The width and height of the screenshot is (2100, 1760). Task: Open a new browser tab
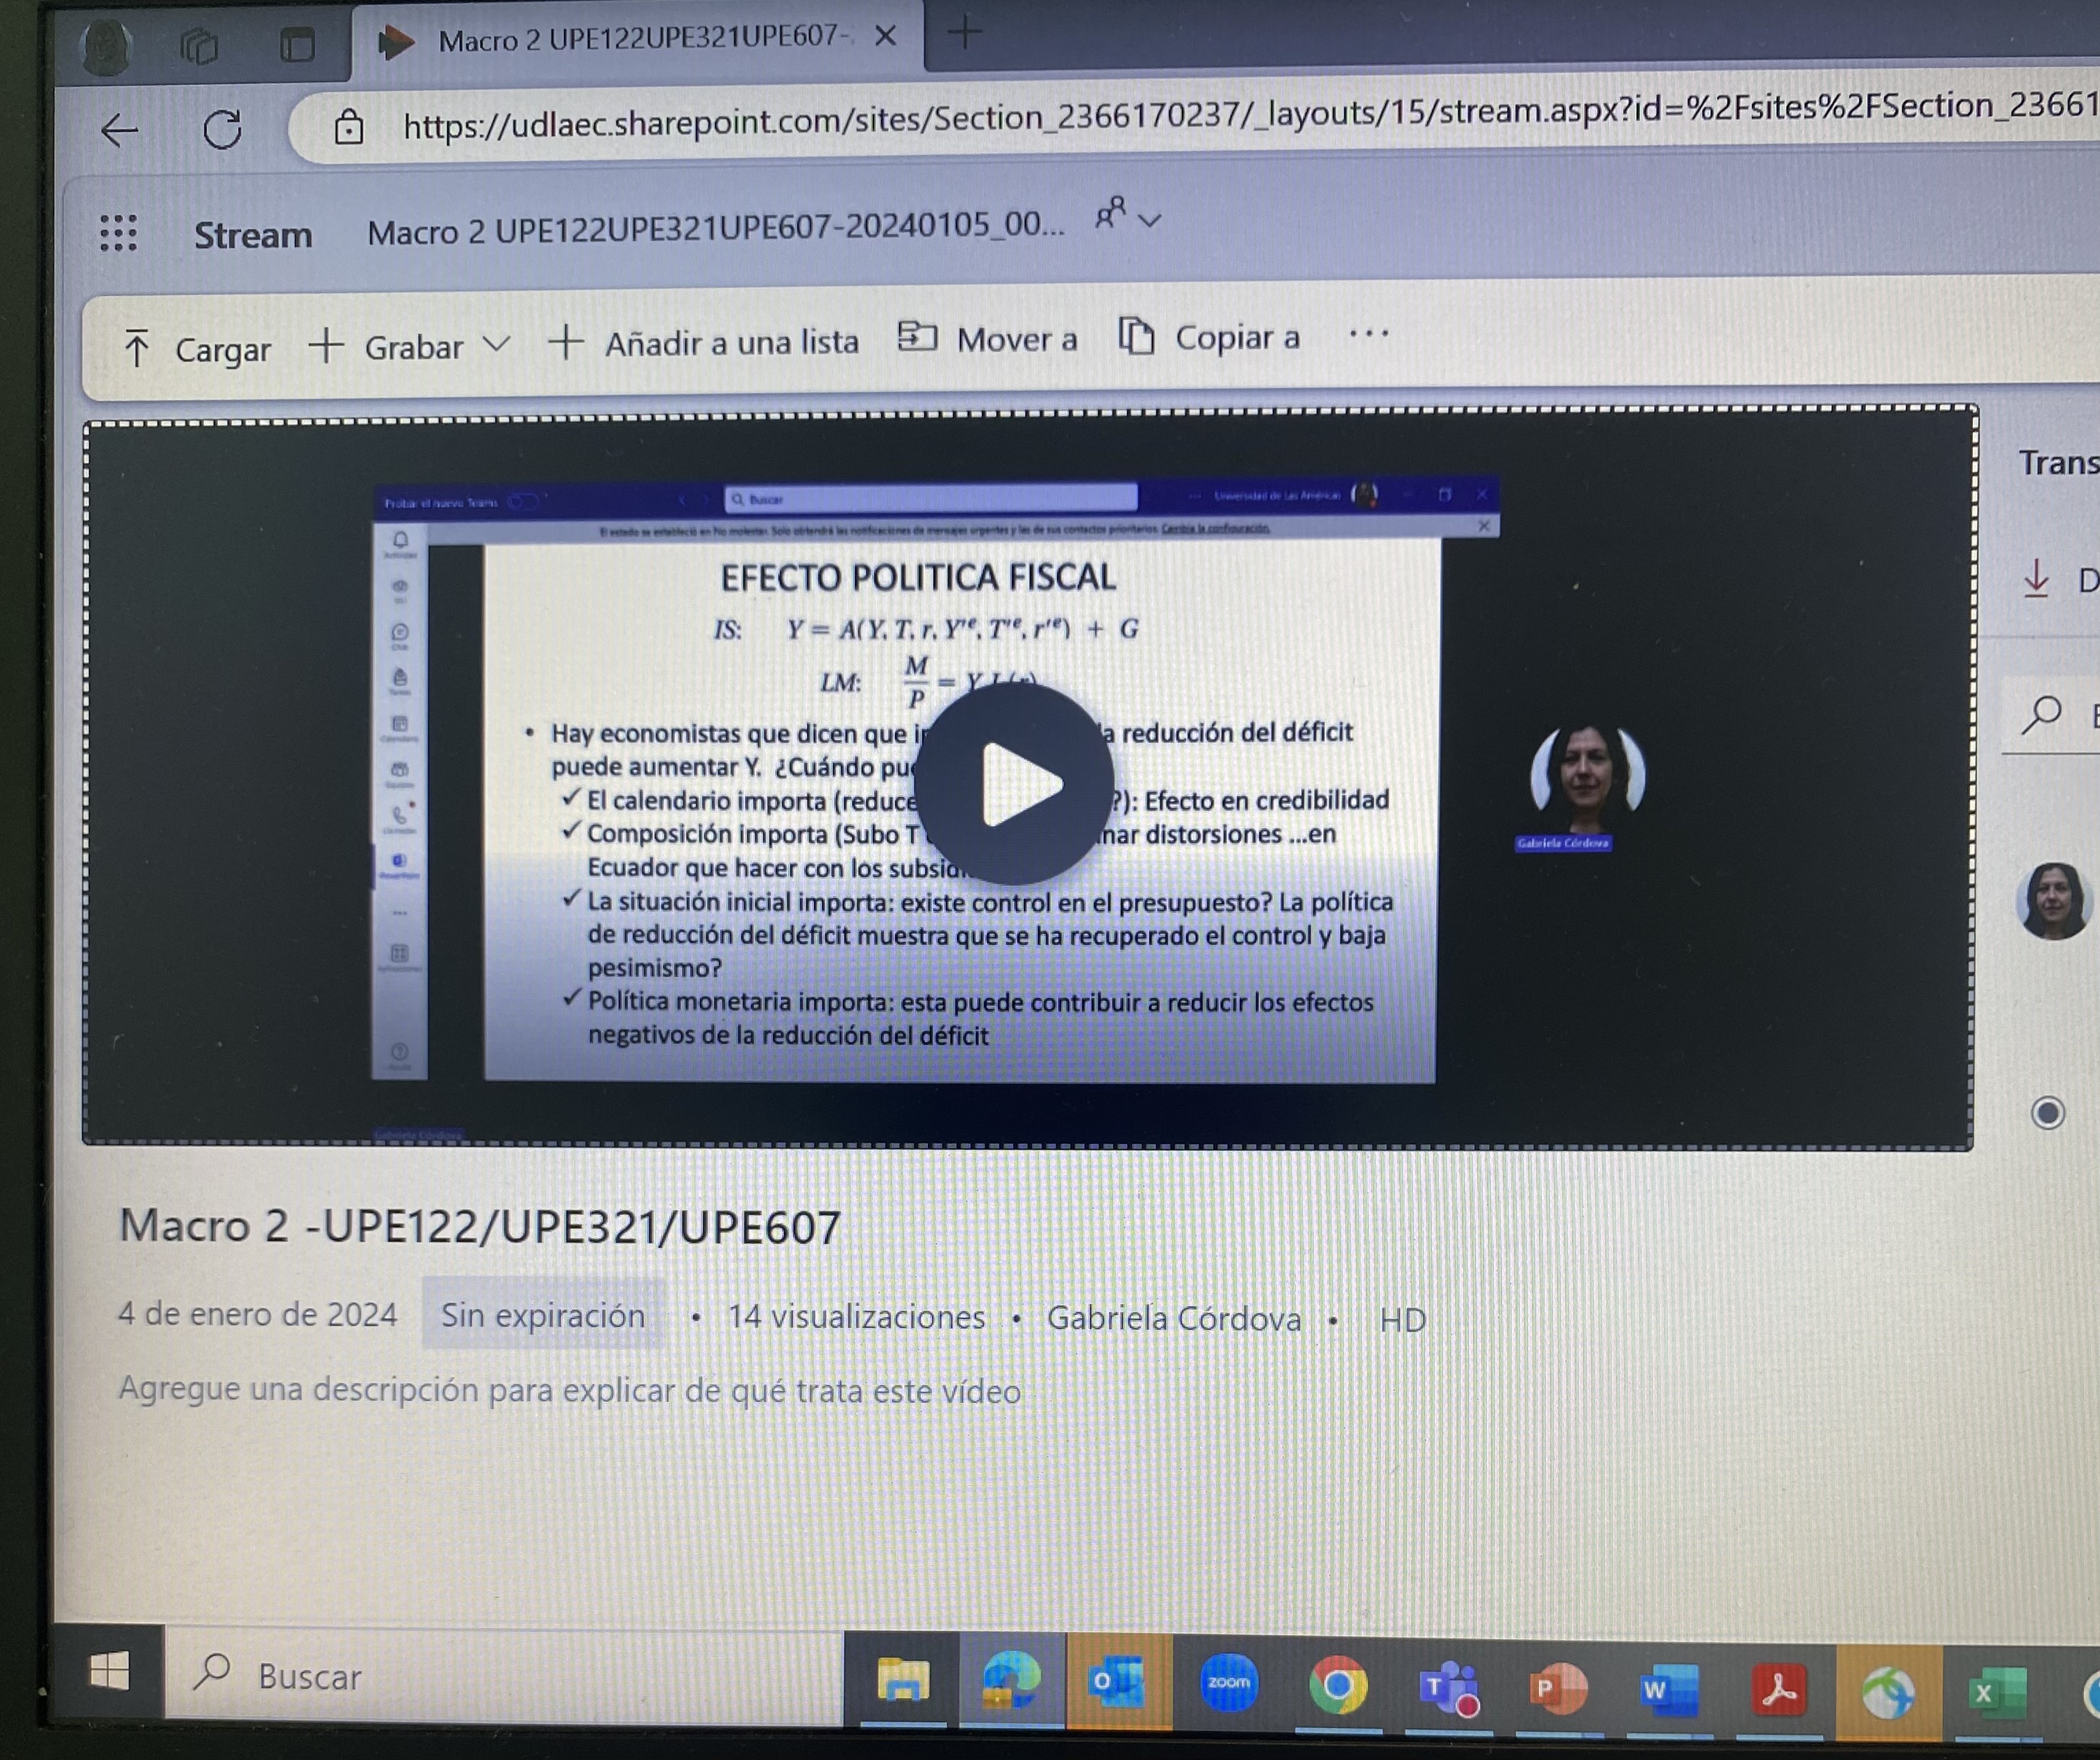coord(965,34)
